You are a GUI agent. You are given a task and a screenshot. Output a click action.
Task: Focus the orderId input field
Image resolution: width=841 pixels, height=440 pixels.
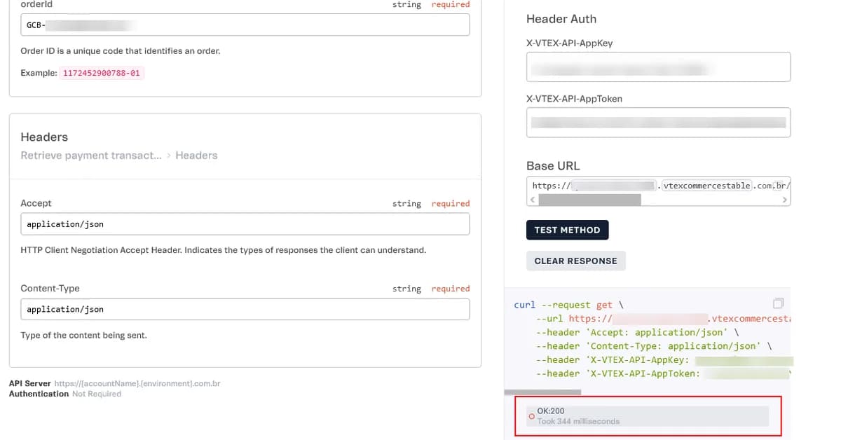(245, 25)
